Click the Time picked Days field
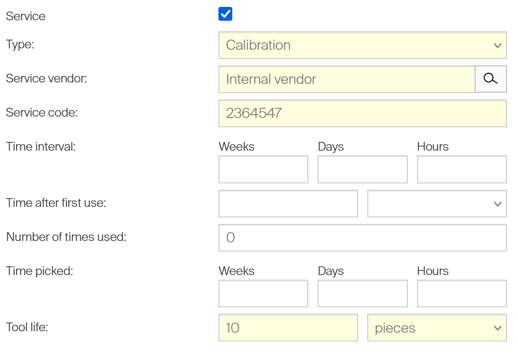Screen dimensions: 518x352 pos(362,294)
